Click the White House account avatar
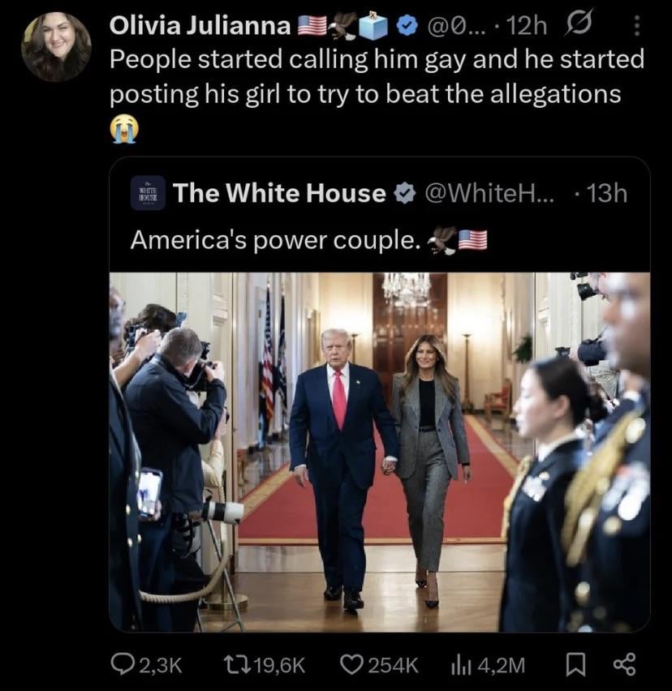Viewport: 672px width, 691px height. point(148,193)
